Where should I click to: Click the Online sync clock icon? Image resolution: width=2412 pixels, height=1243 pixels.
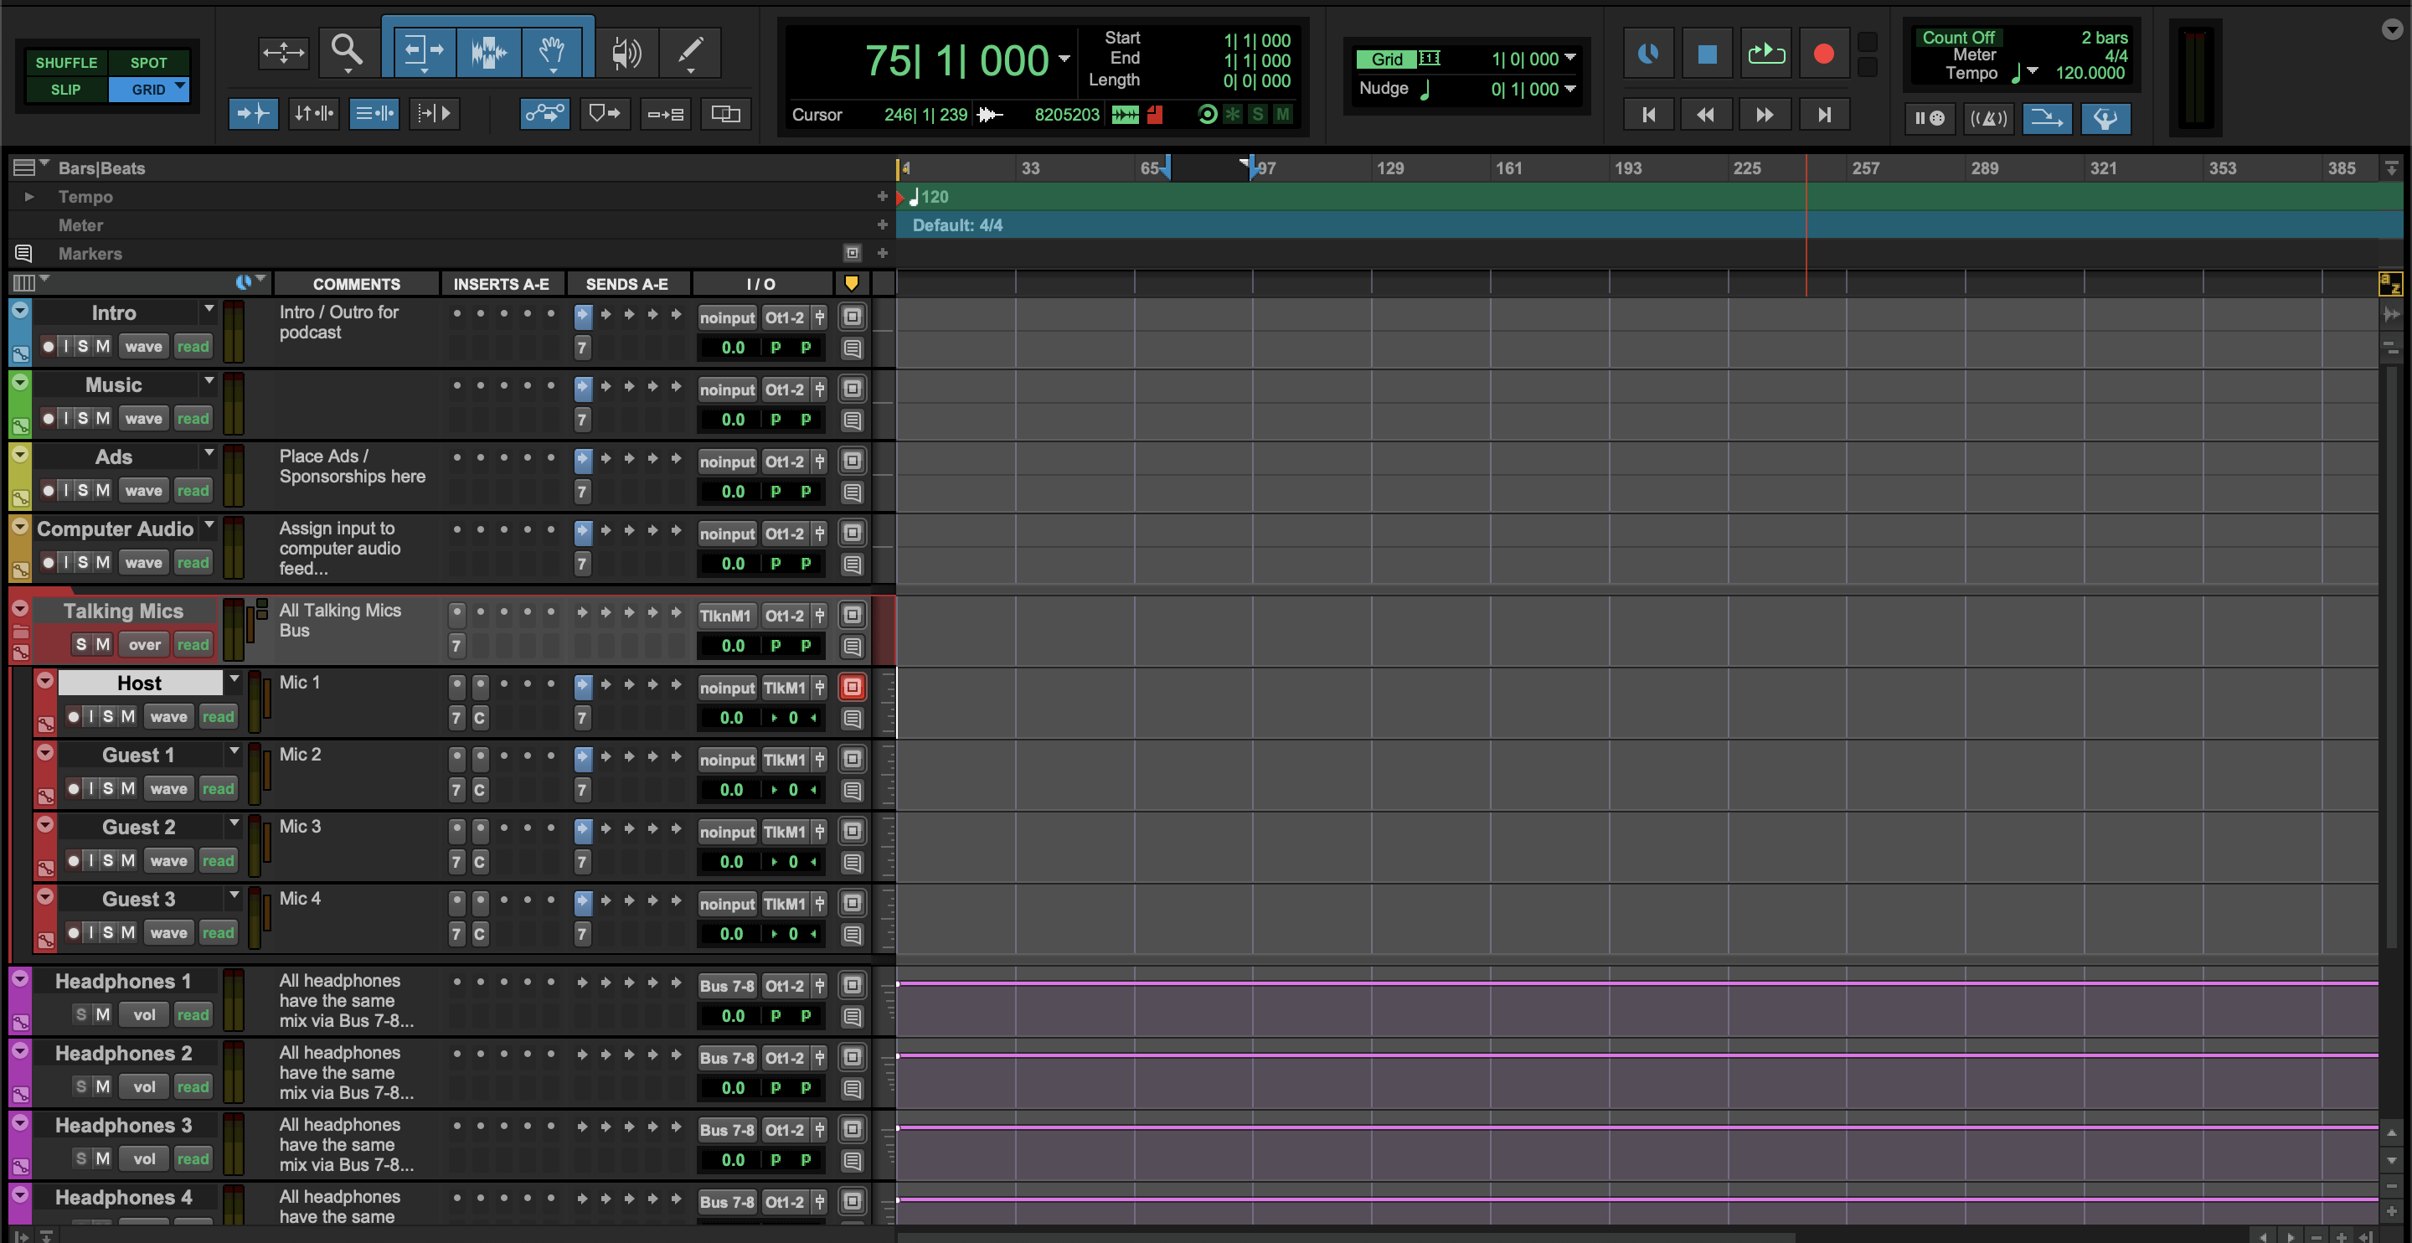coord(1648,54)
